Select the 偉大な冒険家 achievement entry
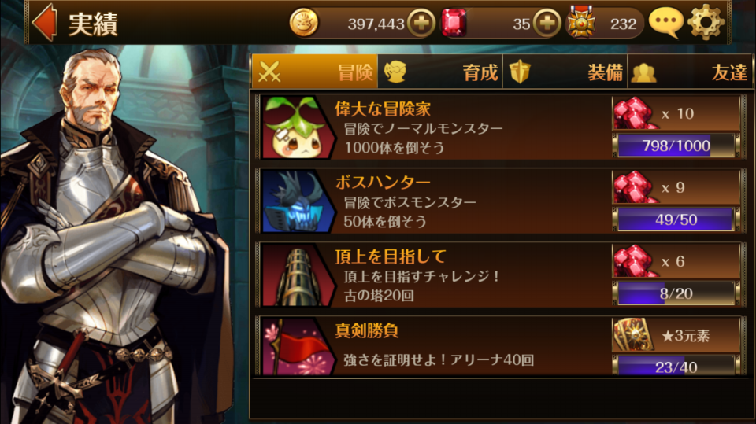This screenshot has height=424, width=756. click(501, 127)
